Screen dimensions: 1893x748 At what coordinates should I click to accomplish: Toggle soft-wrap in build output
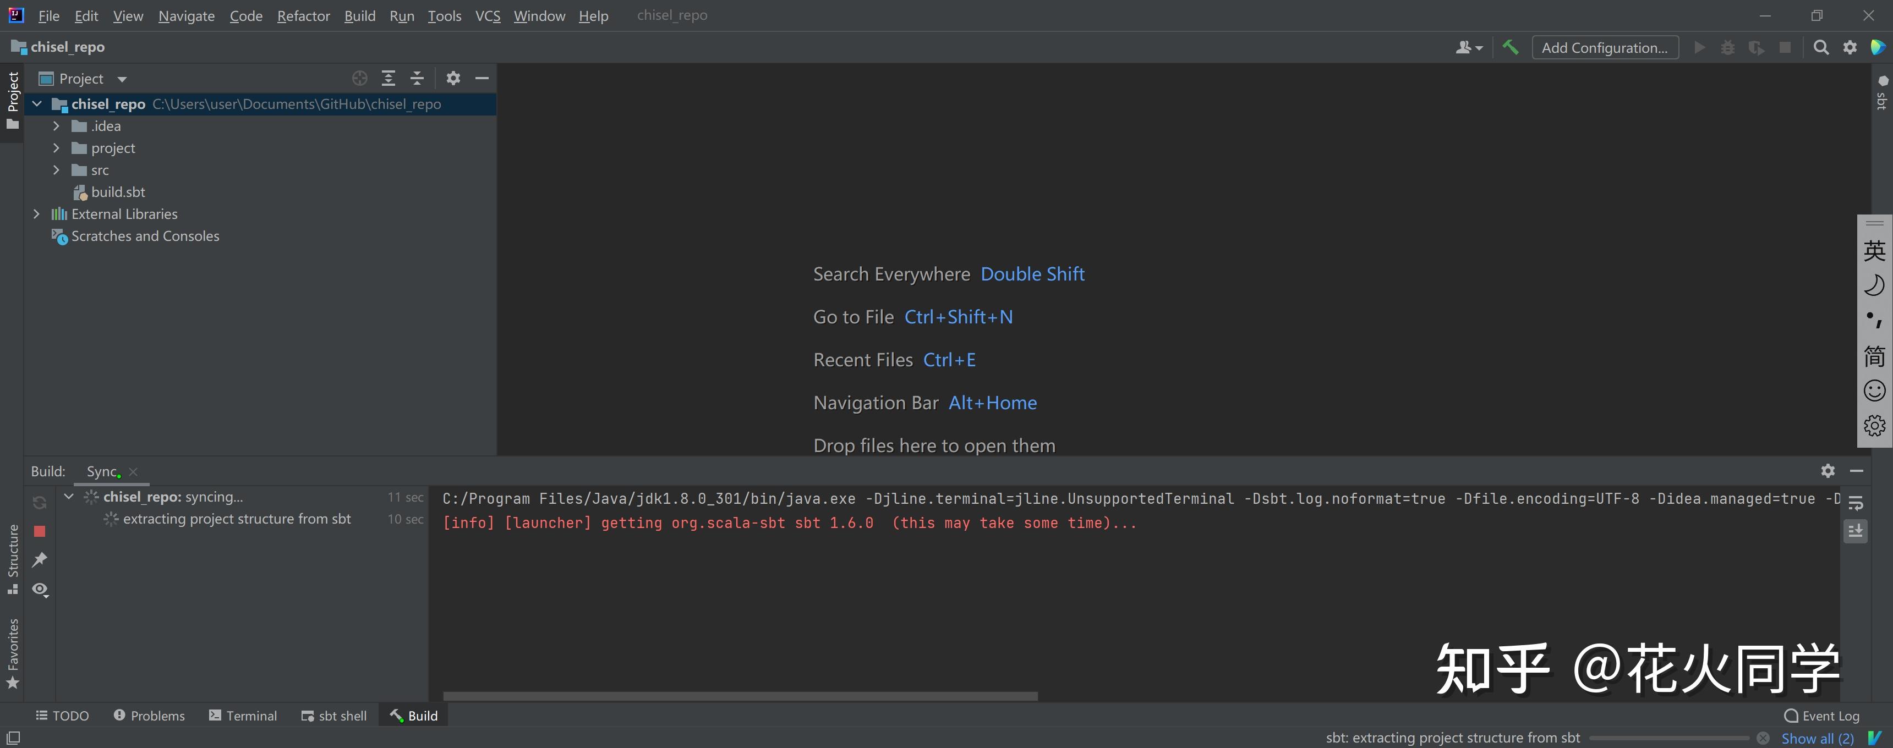click(1856, 503)
